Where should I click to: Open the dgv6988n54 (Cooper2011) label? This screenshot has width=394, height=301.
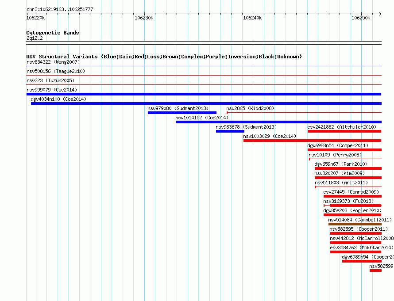click(338, 145)
